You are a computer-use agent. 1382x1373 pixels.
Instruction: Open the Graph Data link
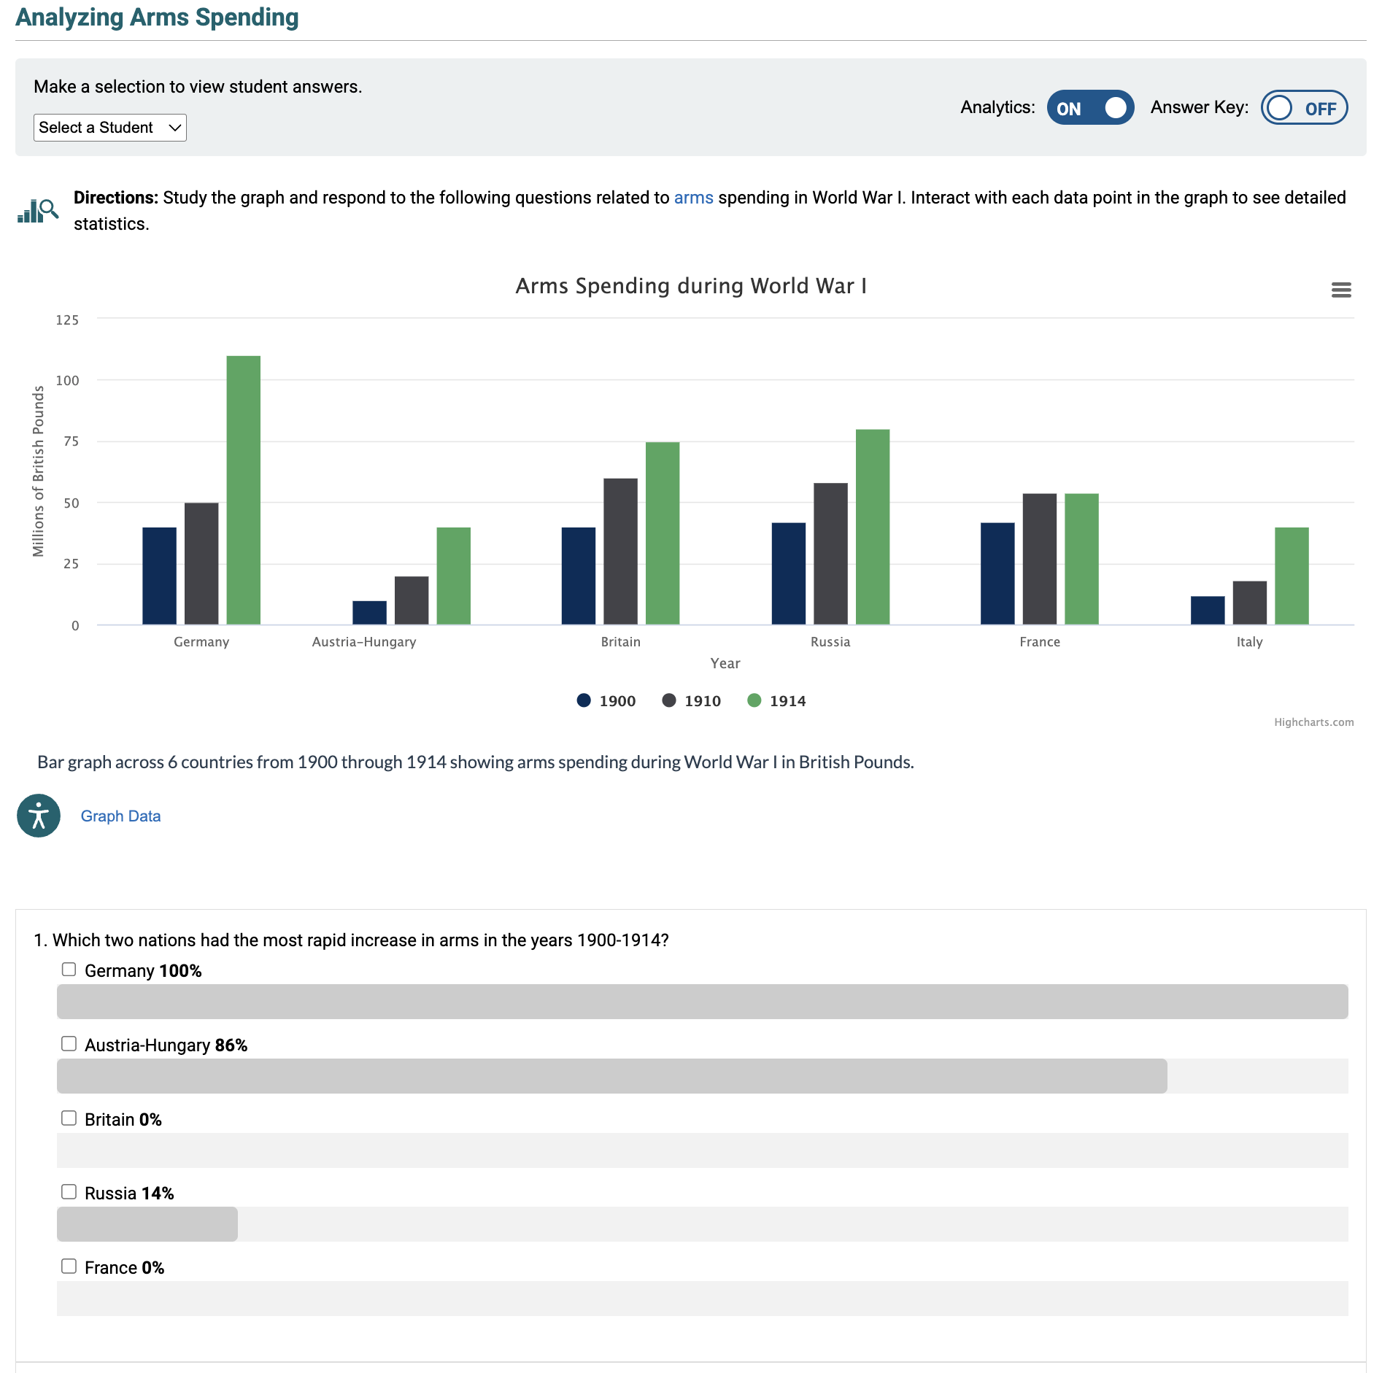[x=120, y=816]
